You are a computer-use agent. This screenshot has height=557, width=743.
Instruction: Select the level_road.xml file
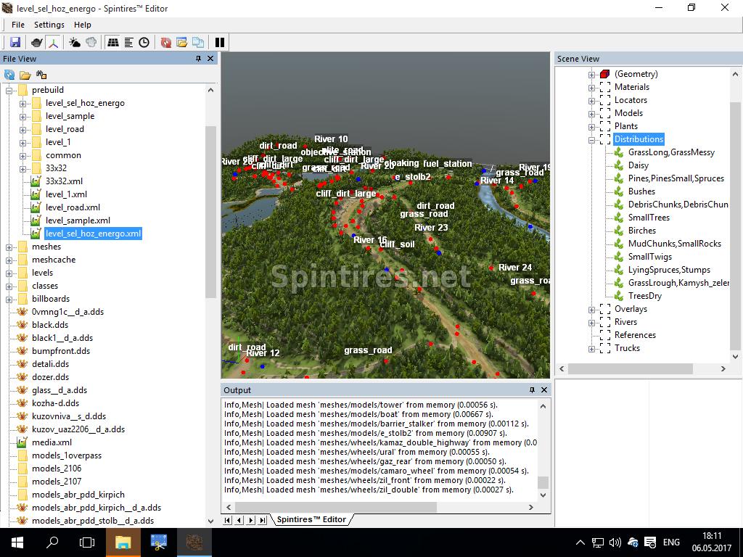73,207
